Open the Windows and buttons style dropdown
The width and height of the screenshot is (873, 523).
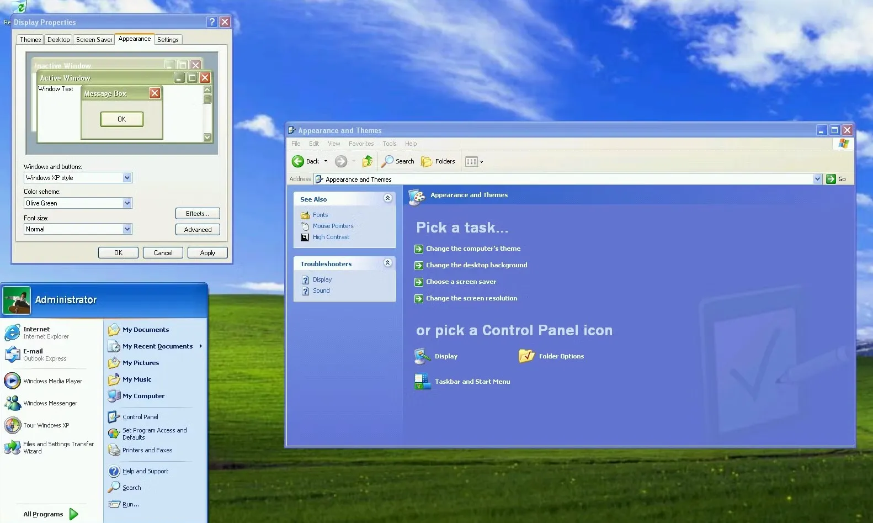point(78,178)
